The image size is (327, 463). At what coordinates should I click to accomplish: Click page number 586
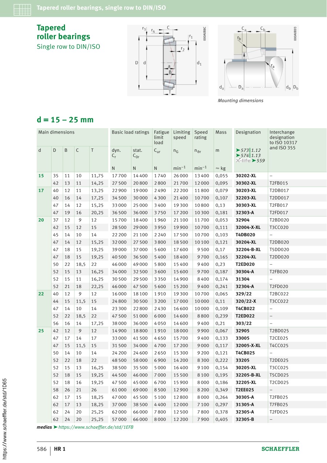(x=42, y=449)
